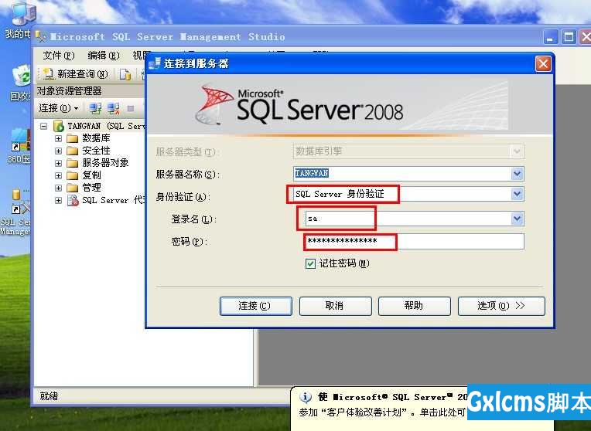591x431 pixels.
Task: Open the Edit (编辑) menu
Action: [x=104, y=56]
